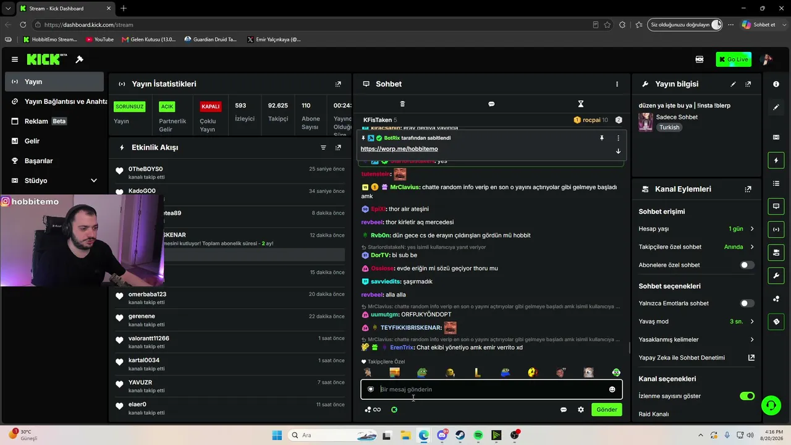Open Yapay Zeka ile Sohbet Denetimi link

(x=697, y=357)
